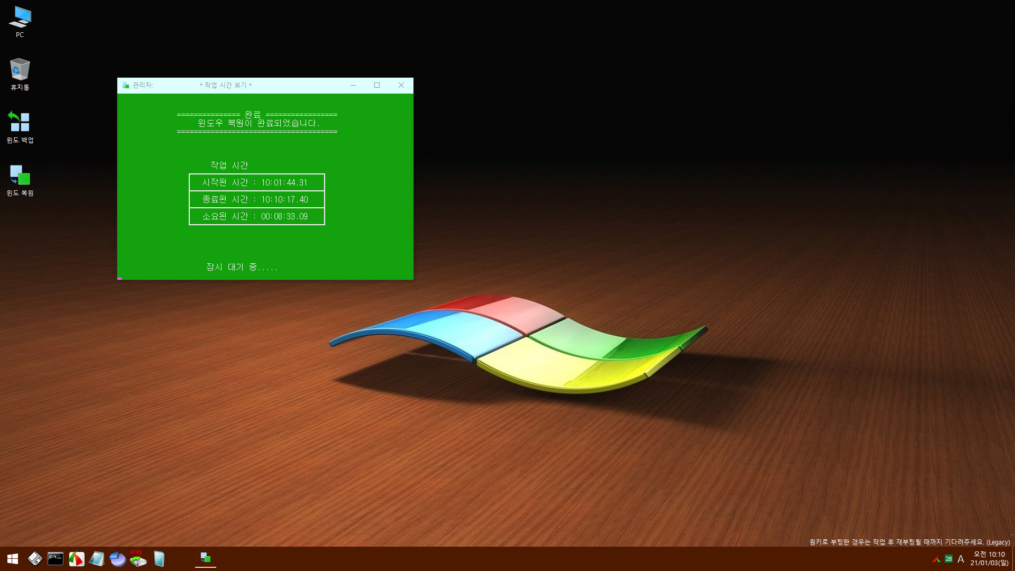
Task: Click the blue Windows box taskbar icon
Action: click(x=159, y=559)
